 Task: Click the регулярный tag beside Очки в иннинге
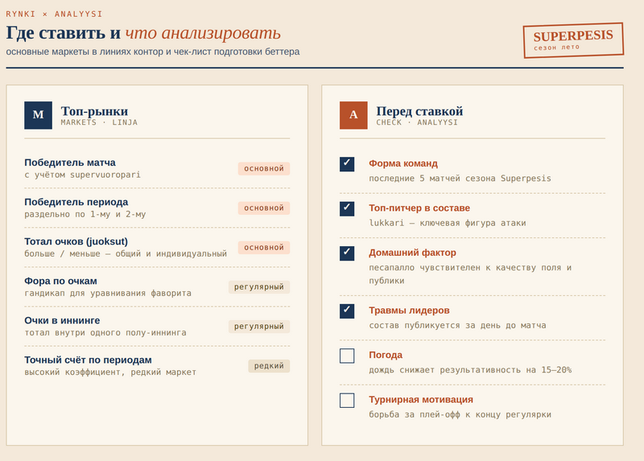(259, 327)
